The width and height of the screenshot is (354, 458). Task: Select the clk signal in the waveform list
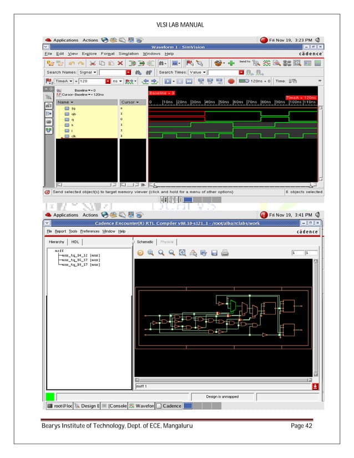point(74,136)
